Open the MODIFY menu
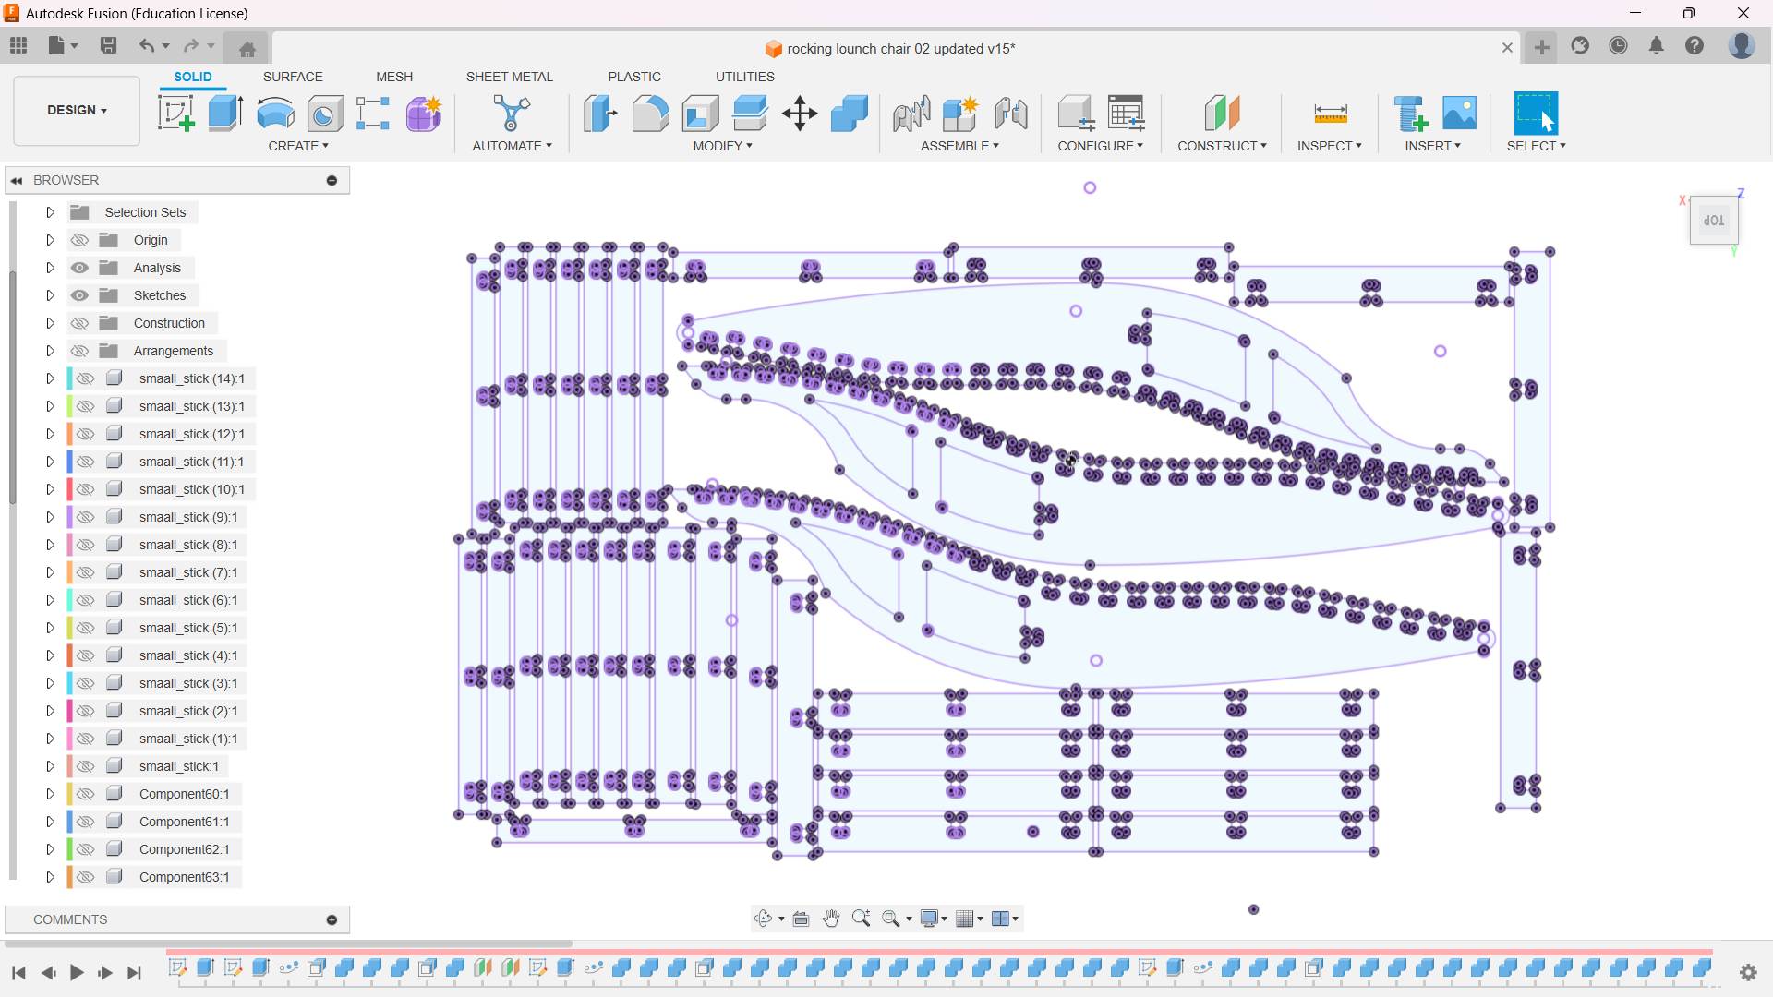This screenshot has height=997, width=1773. (x=722, y=146)
